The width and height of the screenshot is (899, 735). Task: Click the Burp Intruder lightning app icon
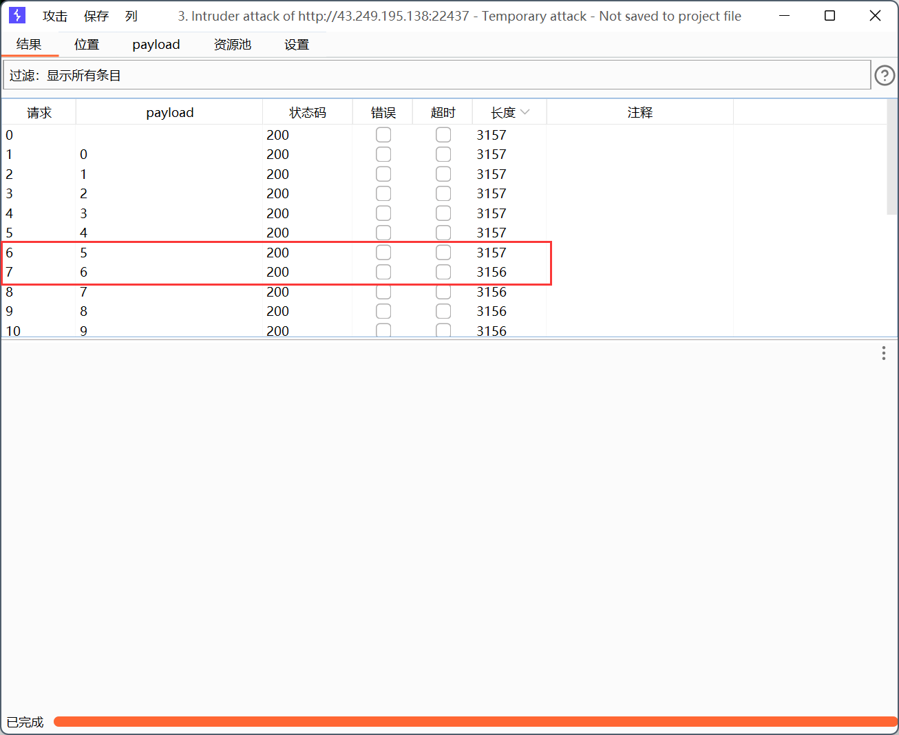tap(17, 15)
